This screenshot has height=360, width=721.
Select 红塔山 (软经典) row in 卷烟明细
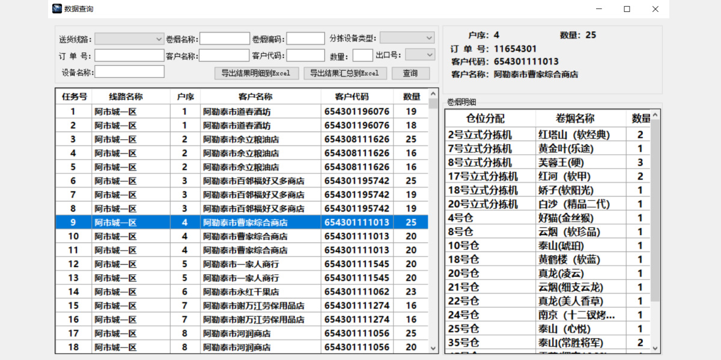[550, 135]
